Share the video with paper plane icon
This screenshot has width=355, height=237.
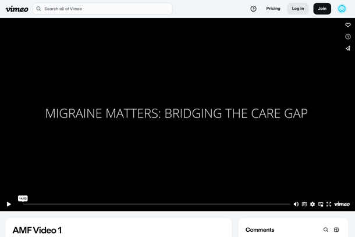click(348, 48)
